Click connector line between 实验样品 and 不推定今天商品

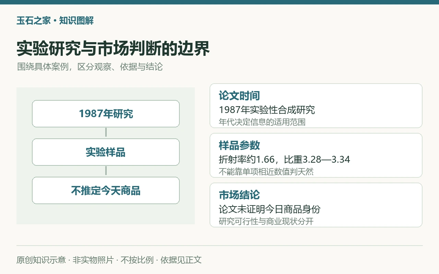pos(106,171)
